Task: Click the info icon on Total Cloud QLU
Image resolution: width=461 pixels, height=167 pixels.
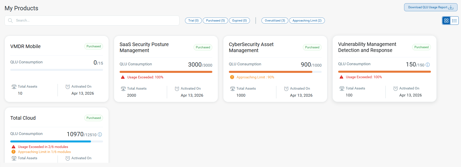Action: click(100, 134)
